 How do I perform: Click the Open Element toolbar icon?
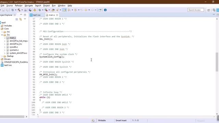coord(53,10)
